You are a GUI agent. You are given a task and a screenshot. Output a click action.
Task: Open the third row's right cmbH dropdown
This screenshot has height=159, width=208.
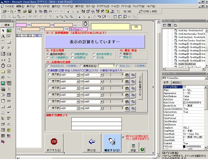pyautogui.click(x=102, y=88)
